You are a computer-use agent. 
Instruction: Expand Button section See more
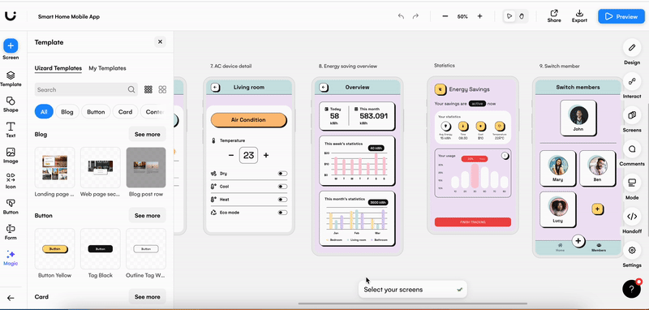coord(147,216)
